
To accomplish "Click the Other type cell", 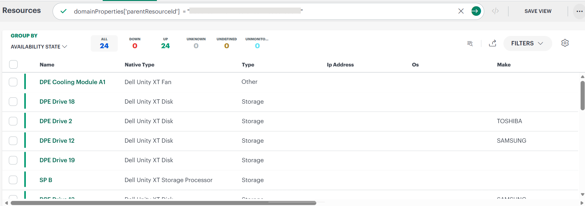I will 249,82.
